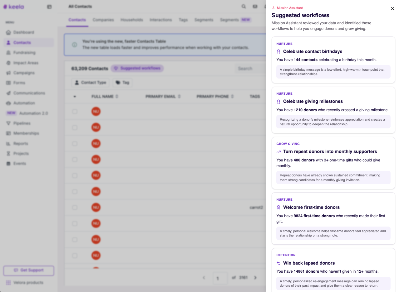399x292 pixels.
Task: Open Welcome first-time donors workflow
Action: (x=333, y=218)
